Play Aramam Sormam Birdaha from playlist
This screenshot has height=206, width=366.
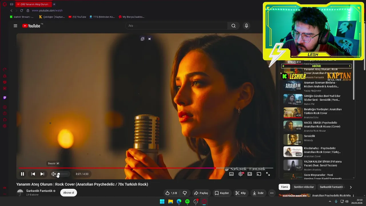[317, 86]
